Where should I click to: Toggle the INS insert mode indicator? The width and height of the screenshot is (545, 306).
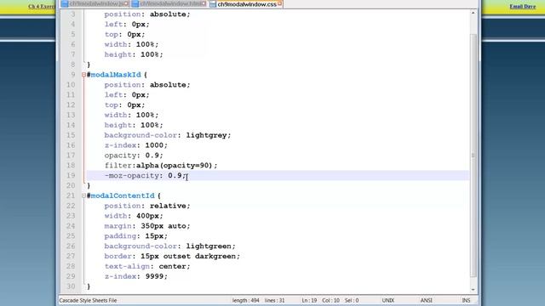466,300
